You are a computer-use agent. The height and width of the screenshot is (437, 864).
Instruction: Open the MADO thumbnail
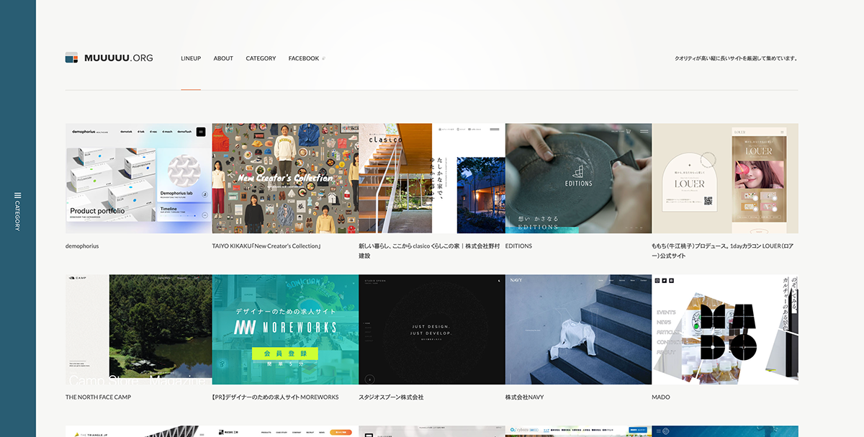point(725,329)
